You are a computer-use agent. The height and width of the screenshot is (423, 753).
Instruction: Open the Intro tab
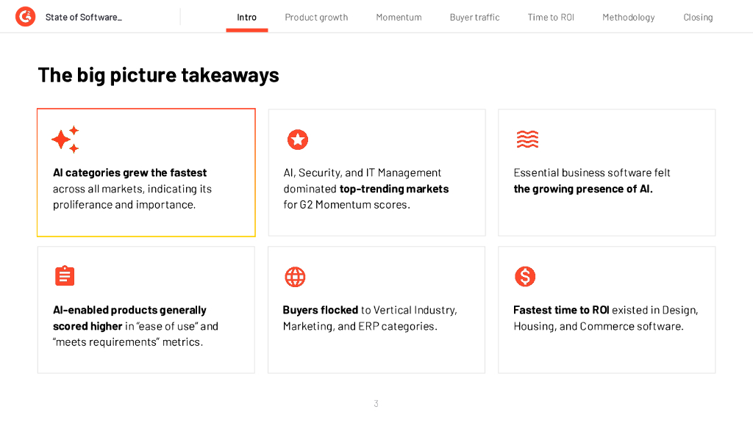tap(247, 18)
